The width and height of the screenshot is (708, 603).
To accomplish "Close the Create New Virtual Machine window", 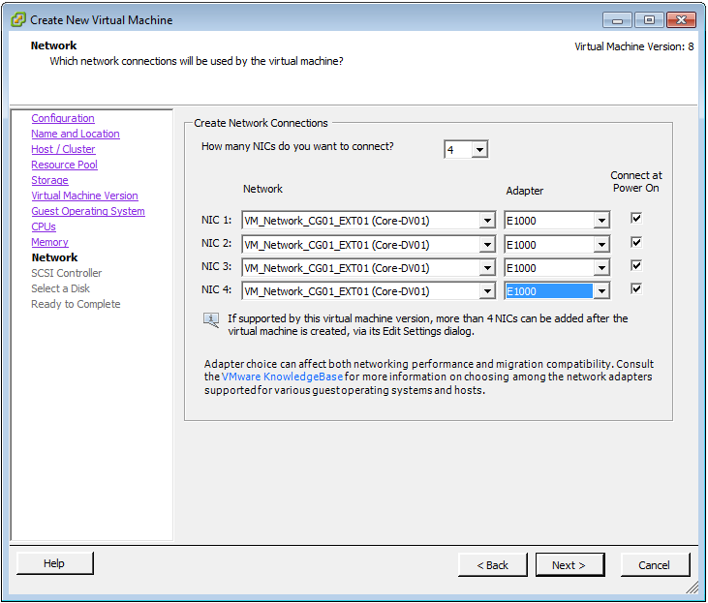I will [681, 20].
